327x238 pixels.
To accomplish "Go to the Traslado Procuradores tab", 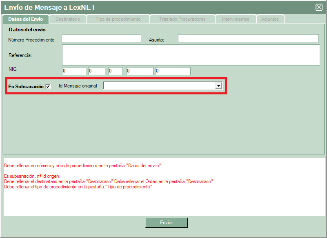I will coord(182,19).
